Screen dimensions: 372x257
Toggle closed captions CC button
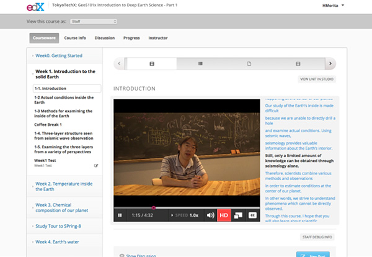pyautogui.click(x=252, y=215)
